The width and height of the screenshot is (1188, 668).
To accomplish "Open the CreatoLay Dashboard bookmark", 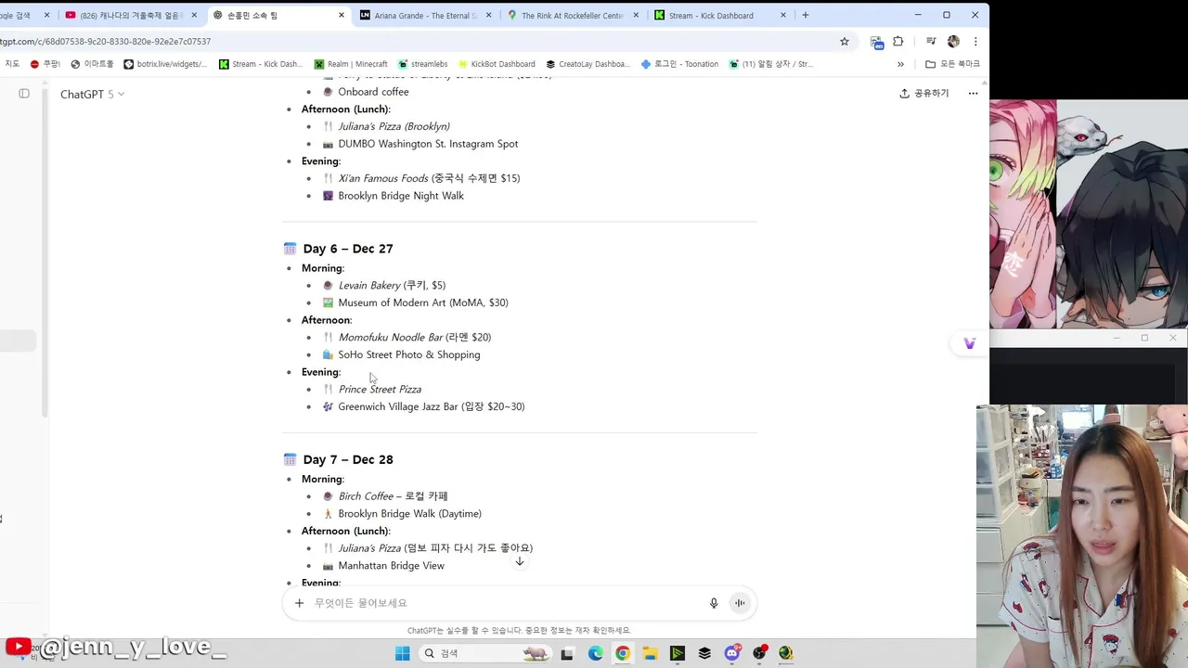I will click(588, 64).
